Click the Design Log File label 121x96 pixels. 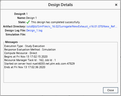pos(15,30)
